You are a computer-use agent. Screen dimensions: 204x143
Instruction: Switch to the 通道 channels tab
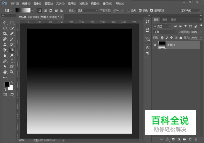(165, 20)
